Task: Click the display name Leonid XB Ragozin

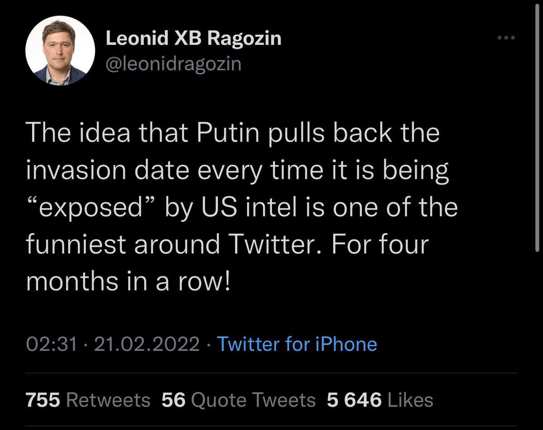Action: [193, 39]
